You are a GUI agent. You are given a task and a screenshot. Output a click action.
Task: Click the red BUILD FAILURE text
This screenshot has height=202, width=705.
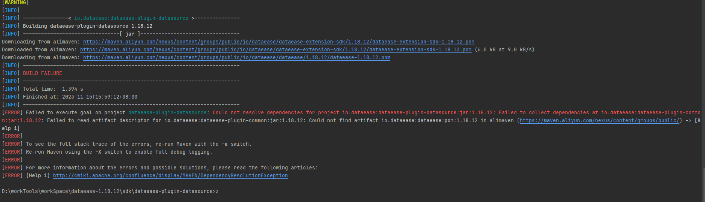click(43, 73)
